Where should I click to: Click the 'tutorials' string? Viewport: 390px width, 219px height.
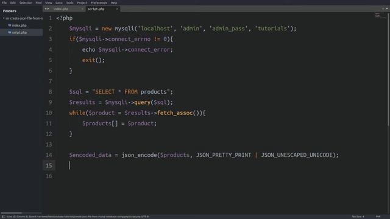(x=272, y=29)
